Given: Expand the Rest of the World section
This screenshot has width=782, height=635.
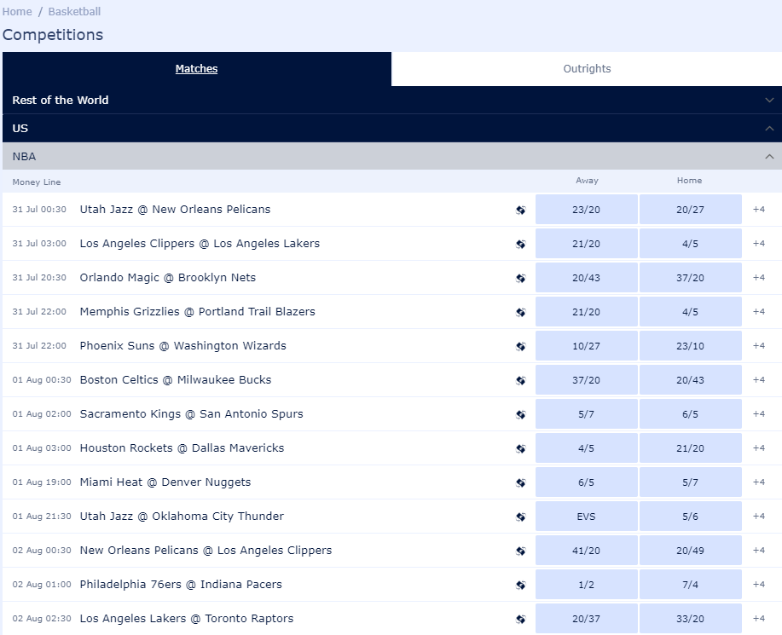Looking at the screenshot, I should click(x=769, y=100).
